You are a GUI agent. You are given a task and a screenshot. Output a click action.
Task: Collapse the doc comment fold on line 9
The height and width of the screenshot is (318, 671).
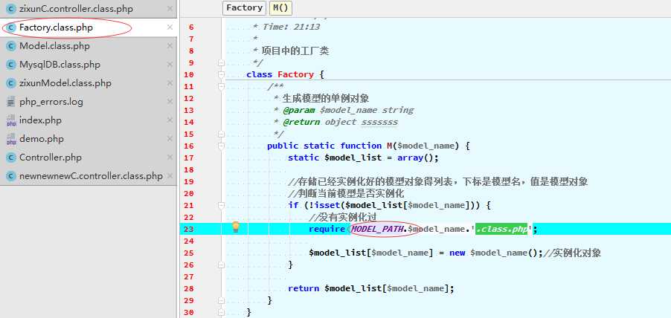[x=221, y=63]
